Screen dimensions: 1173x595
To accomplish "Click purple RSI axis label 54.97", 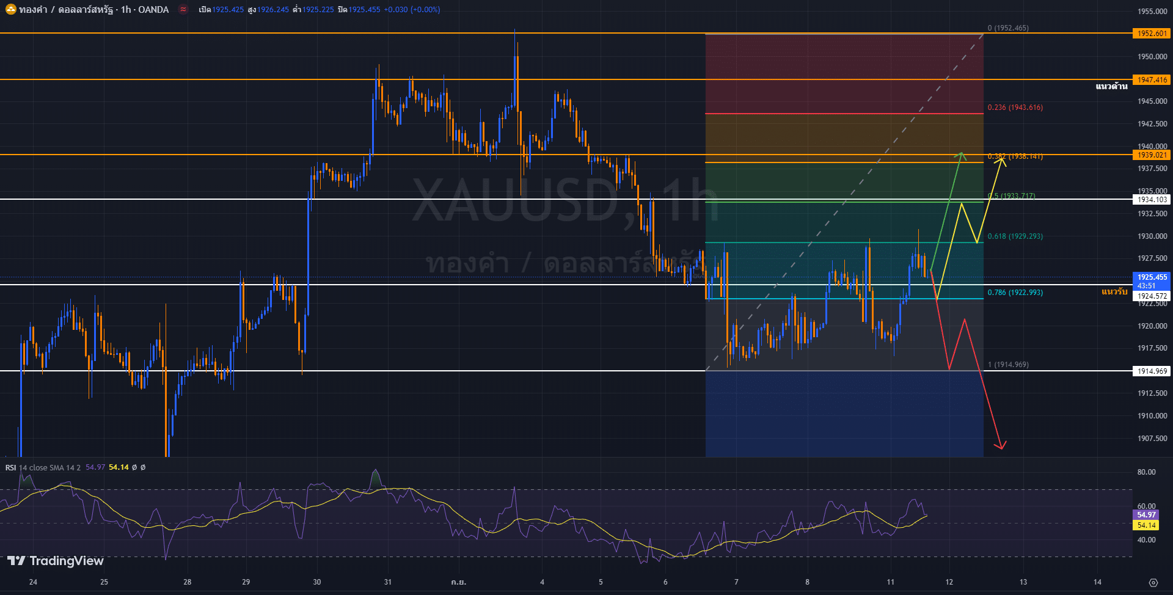I will coord(1146,515).
